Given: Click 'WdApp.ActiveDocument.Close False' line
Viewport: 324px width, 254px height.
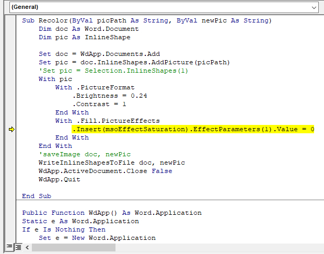Looking at the screenshot, I should 106,171.
